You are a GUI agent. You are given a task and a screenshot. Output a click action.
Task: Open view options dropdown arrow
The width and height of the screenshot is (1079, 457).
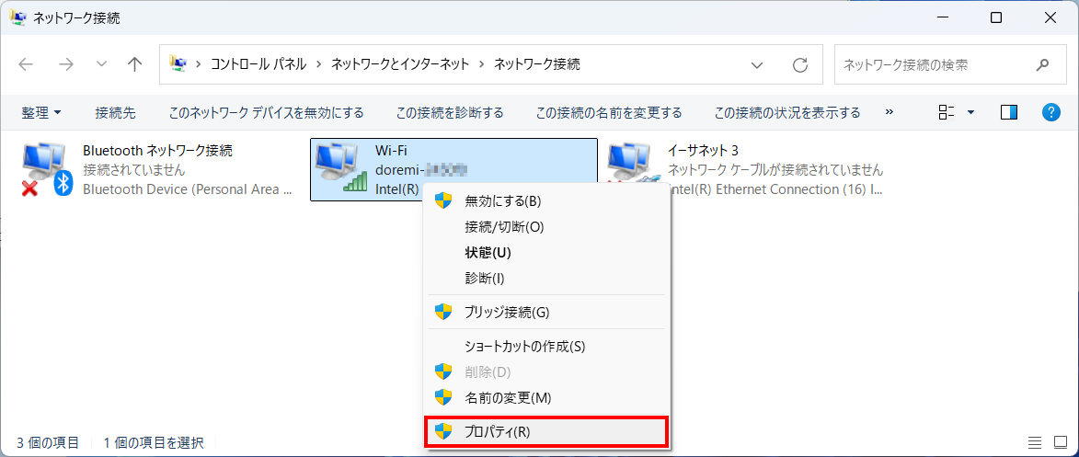click(971, 112)
